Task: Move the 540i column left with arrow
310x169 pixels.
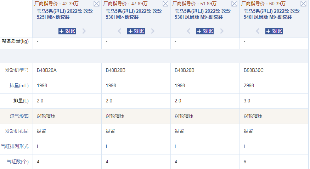Action: [258, 31]
